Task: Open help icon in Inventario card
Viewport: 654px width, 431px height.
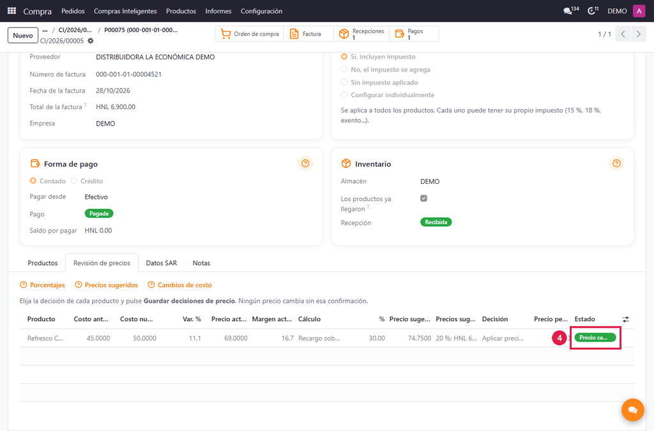Action: point(616,163)
